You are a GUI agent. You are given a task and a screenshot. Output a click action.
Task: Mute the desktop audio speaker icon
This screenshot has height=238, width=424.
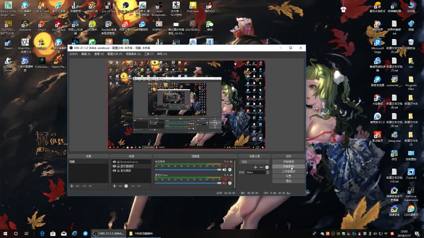coord(224,170)
